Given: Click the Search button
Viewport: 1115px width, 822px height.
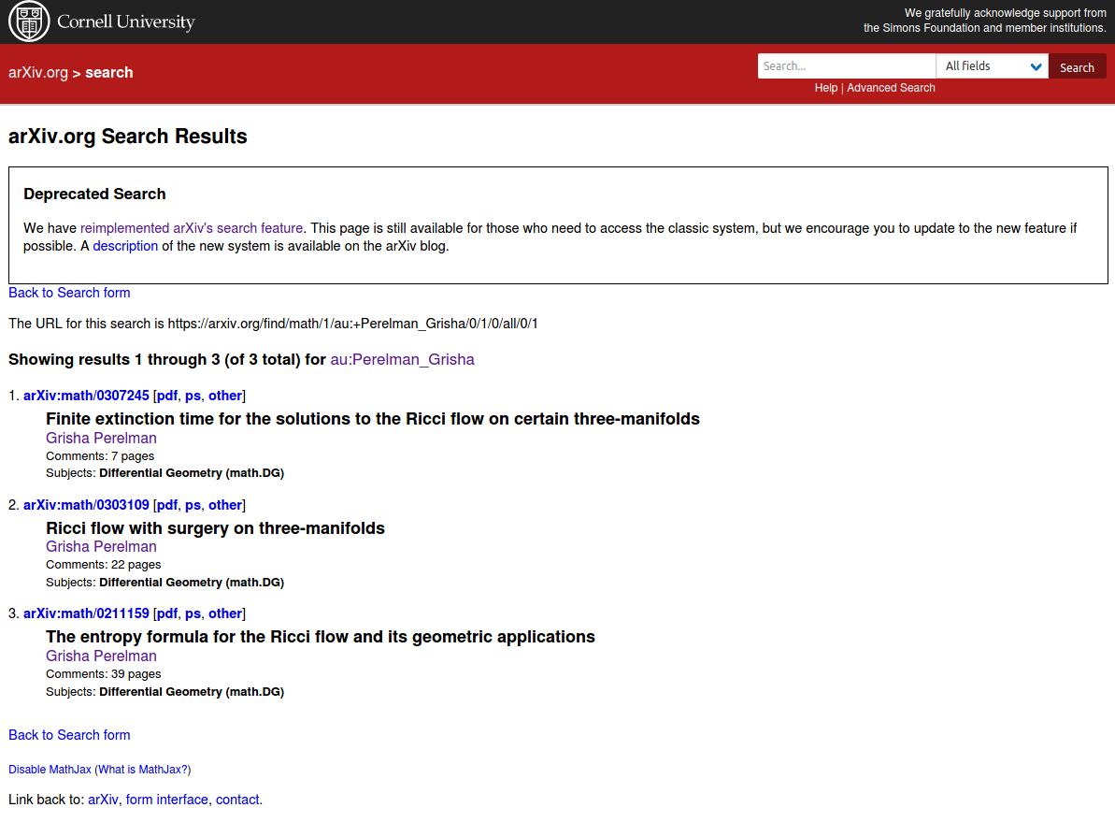Looking at the screenshot, I should click(x=1077, y=67).
